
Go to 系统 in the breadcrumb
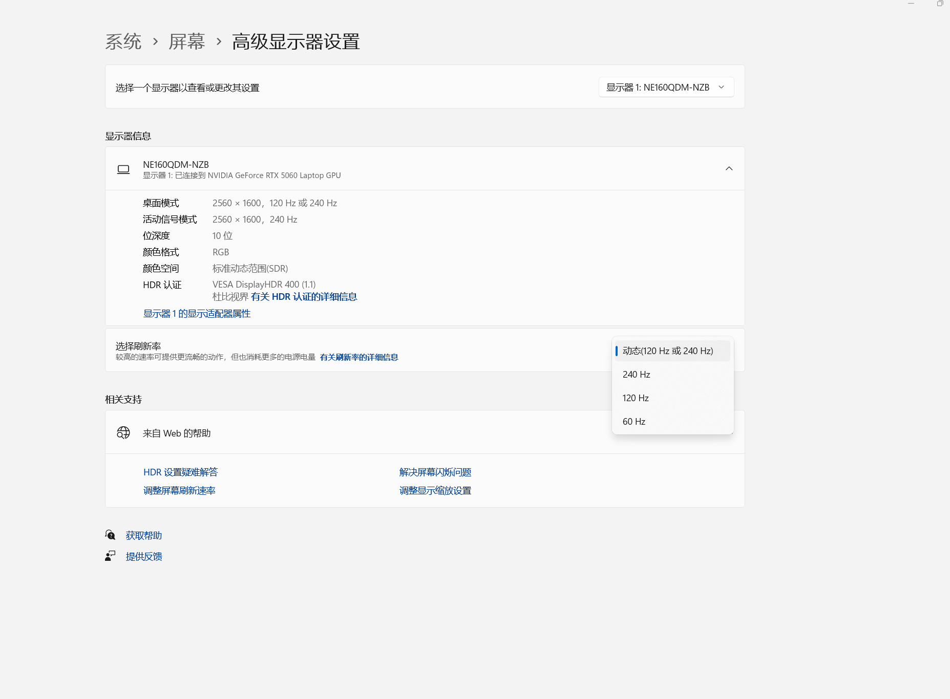point(123,42)
